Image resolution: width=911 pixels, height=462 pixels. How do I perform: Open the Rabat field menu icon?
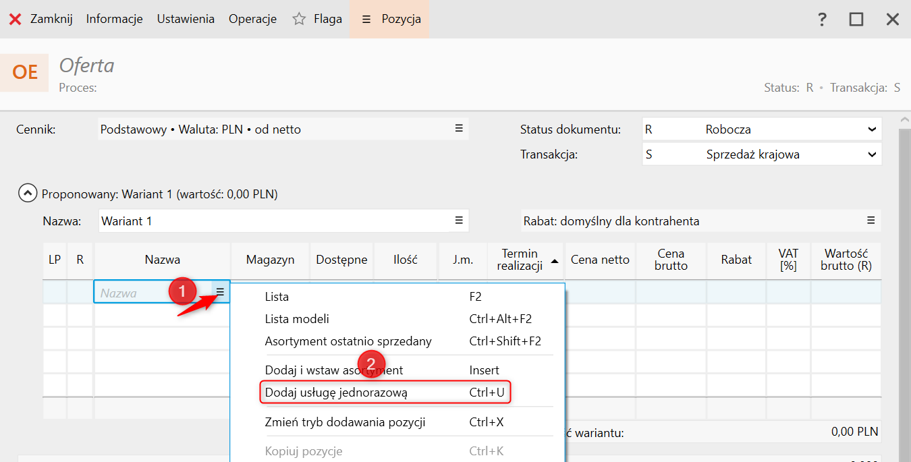click(871, 220)
